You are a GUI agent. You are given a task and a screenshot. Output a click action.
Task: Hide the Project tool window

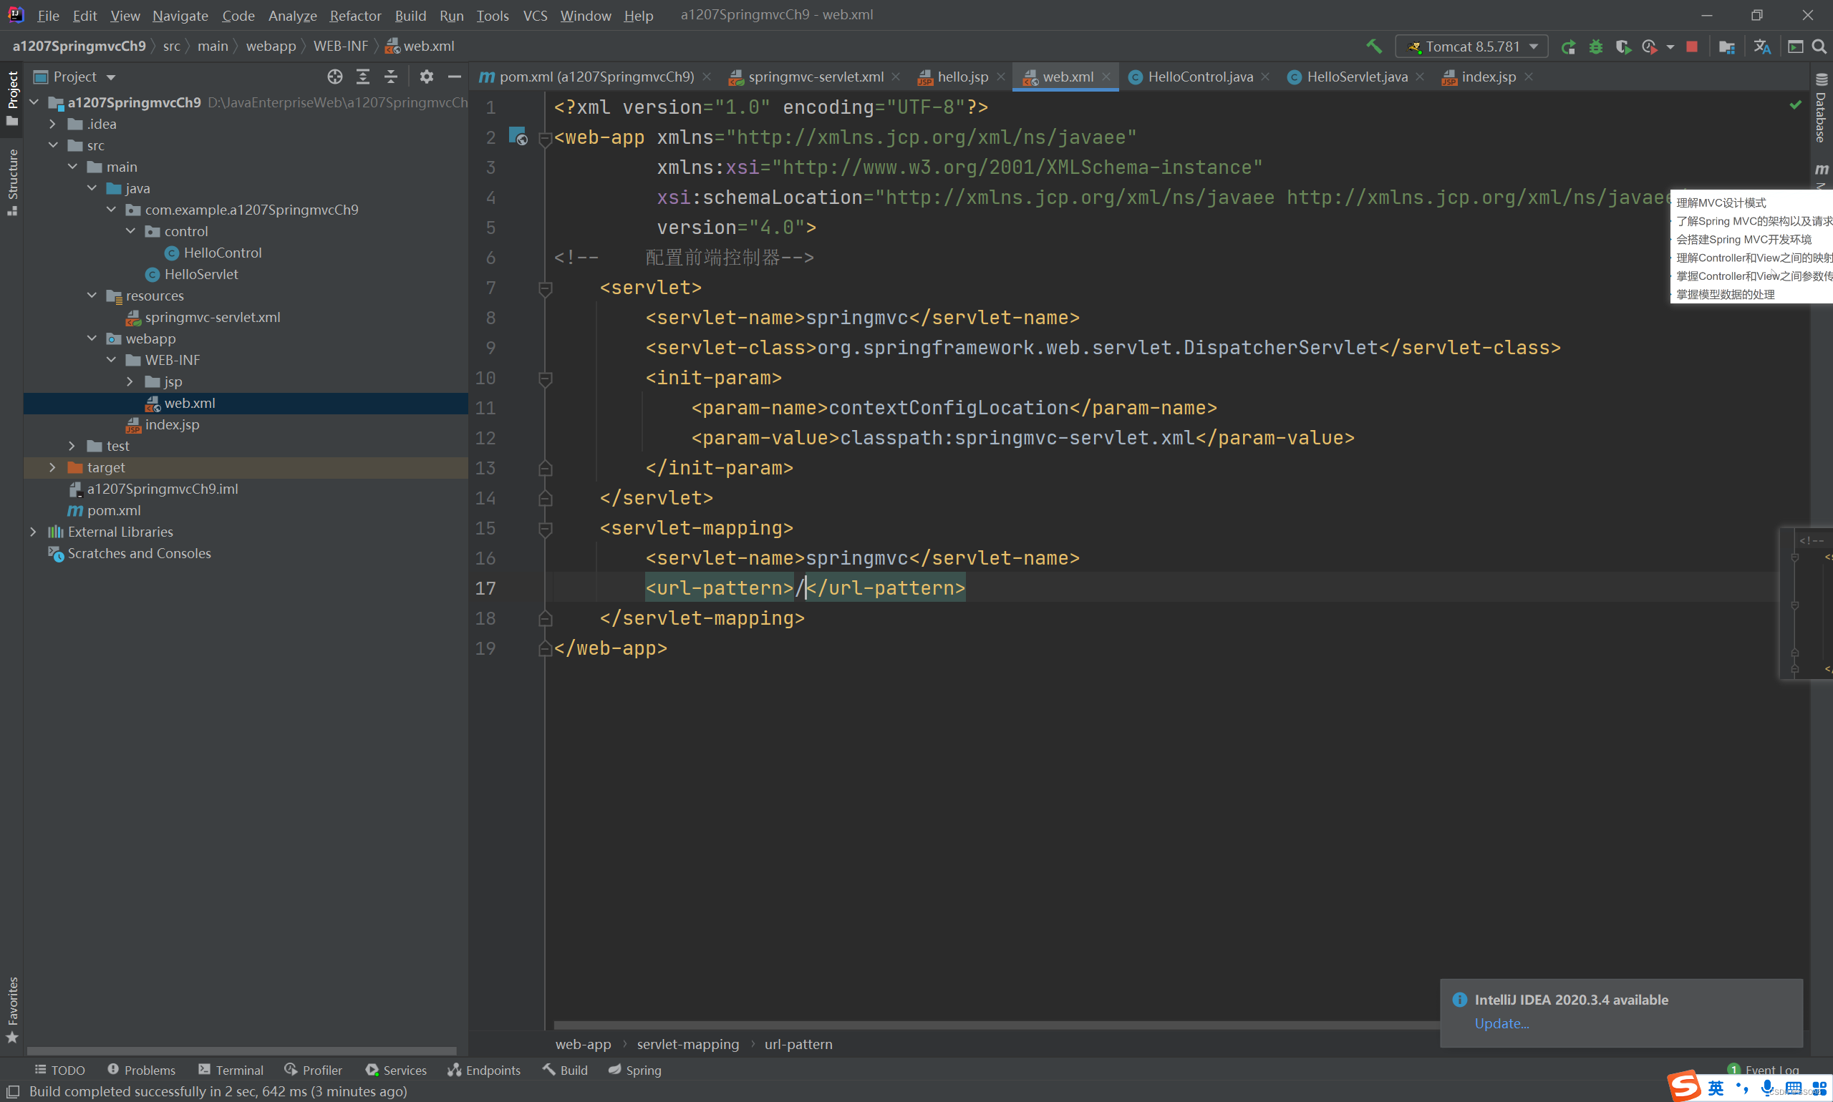click(x=454, y=77)
